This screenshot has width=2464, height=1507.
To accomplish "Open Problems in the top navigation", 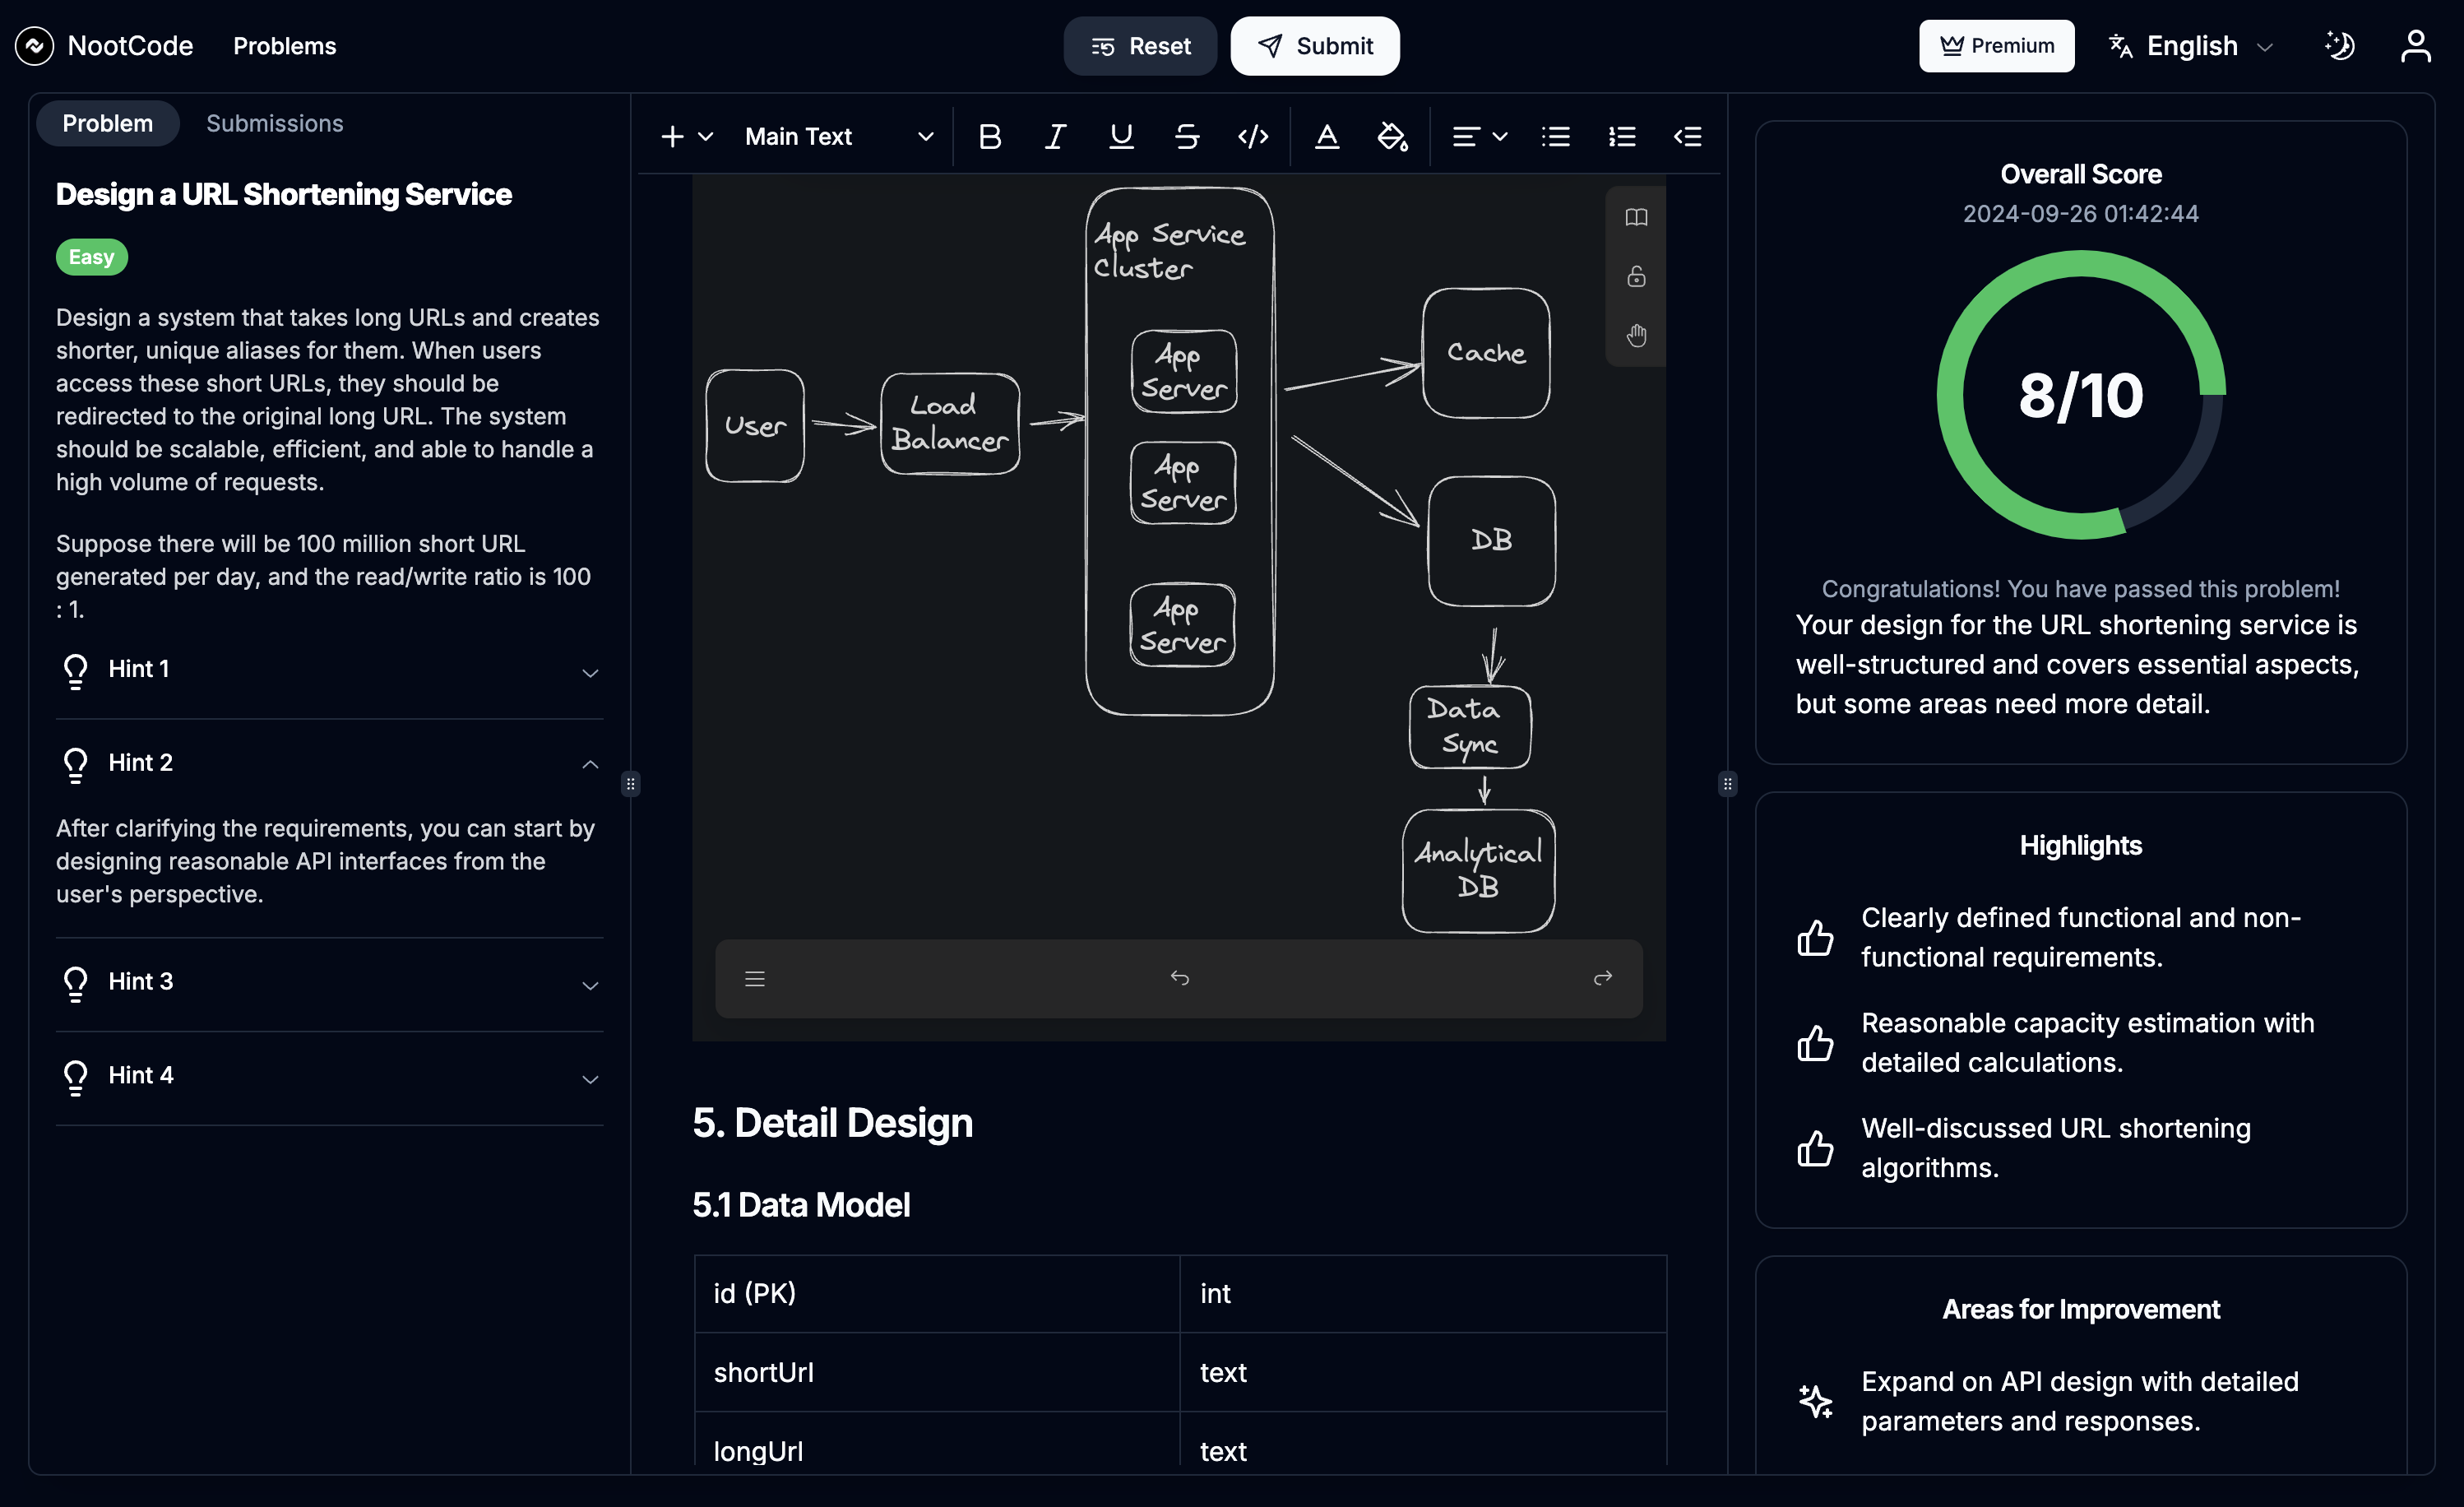I will pyautogui.click(x=284, y=46).
